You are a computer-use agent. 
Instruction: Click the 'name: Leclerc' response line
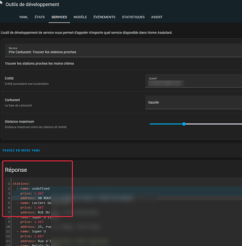point(34,203)
